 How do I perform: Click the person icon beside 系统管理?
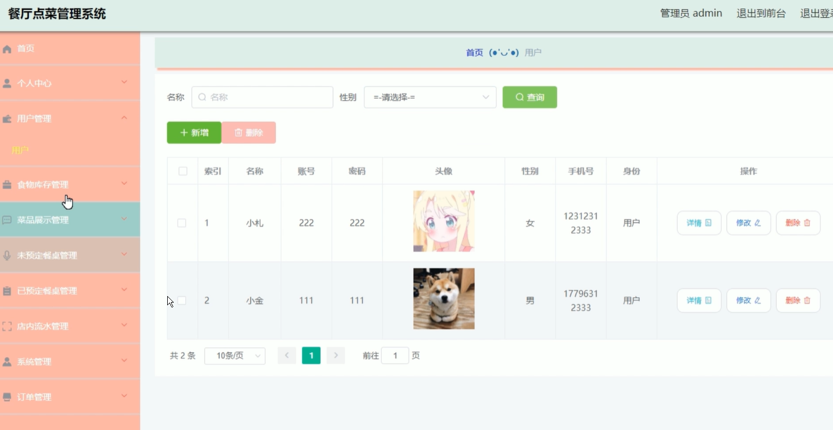coord(7,362)
